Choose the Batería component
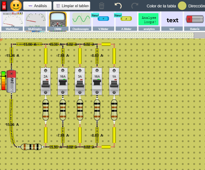The width and height of the screenshot is (205, 170). tap(194, 21)
